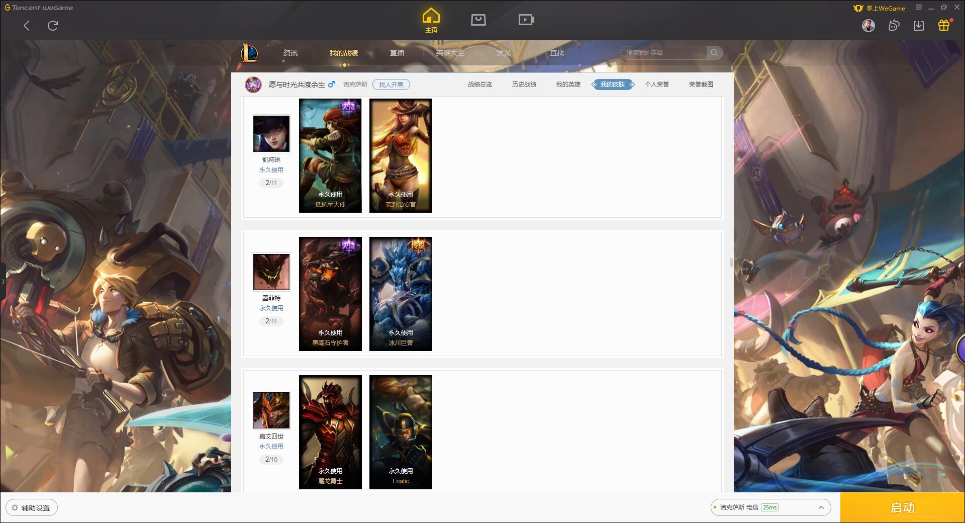The image size is (965, 523).
Task: Click the 启动 launch button
Action: coord(903,508)
